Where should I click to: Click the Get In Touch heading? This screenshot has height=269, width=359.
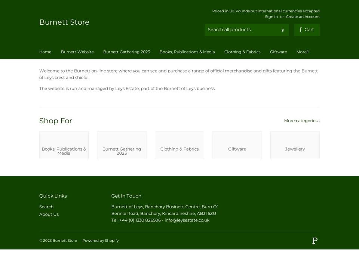(126, 196)
